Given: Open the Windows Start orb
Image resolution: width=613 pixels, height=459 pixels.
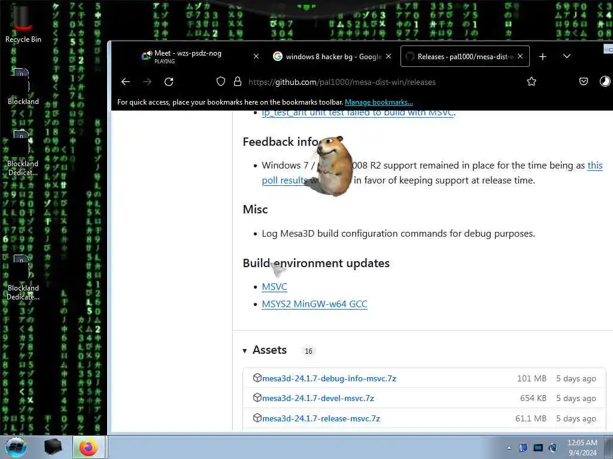Looking at the screenshot, I should pos(16,447).
